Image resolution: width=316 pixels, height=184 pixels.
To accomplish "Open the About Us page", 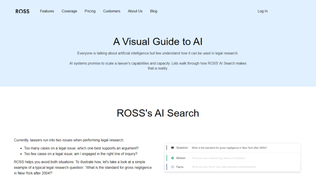I will point(135,11).
